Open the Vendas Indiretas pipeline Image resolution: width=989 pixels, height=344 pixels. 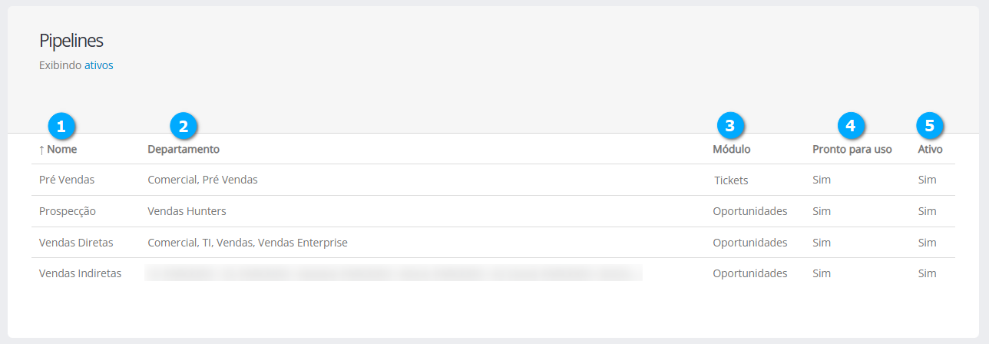click(x=80, y=273)
